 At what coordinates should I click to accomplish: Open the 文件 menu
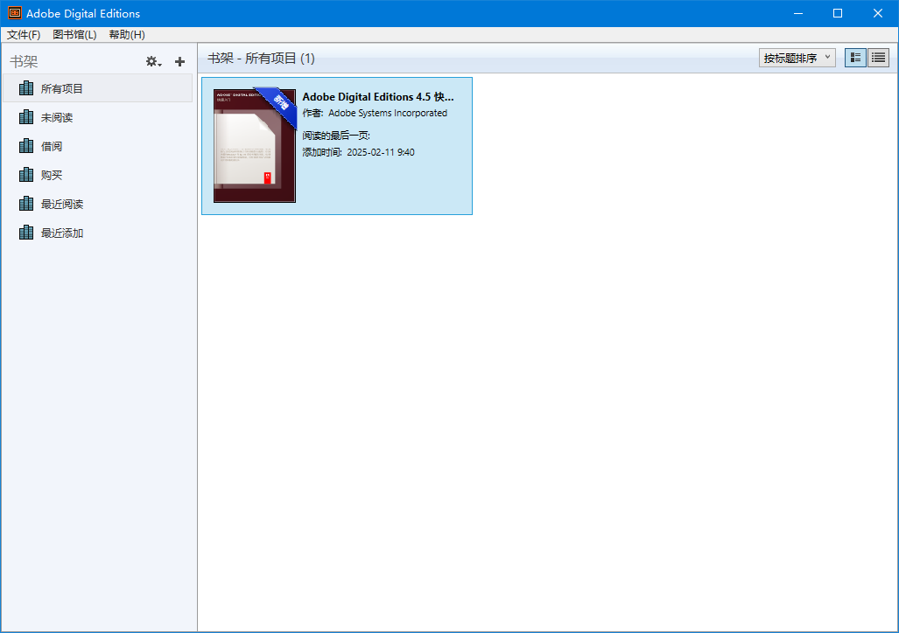coord(23,34)
